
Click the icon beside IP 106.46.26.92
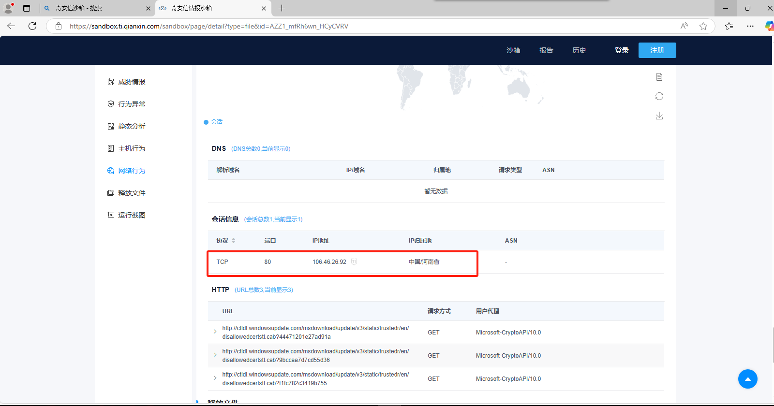pyautogui.click(x=354, y=261)
